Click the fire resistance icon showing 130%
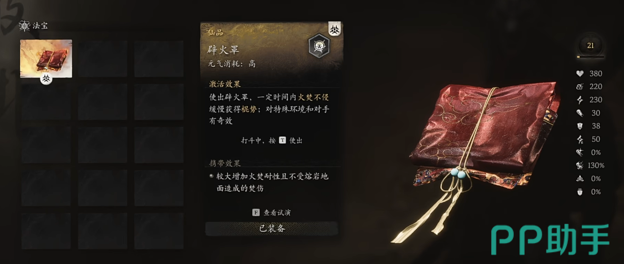 point(580,166)
